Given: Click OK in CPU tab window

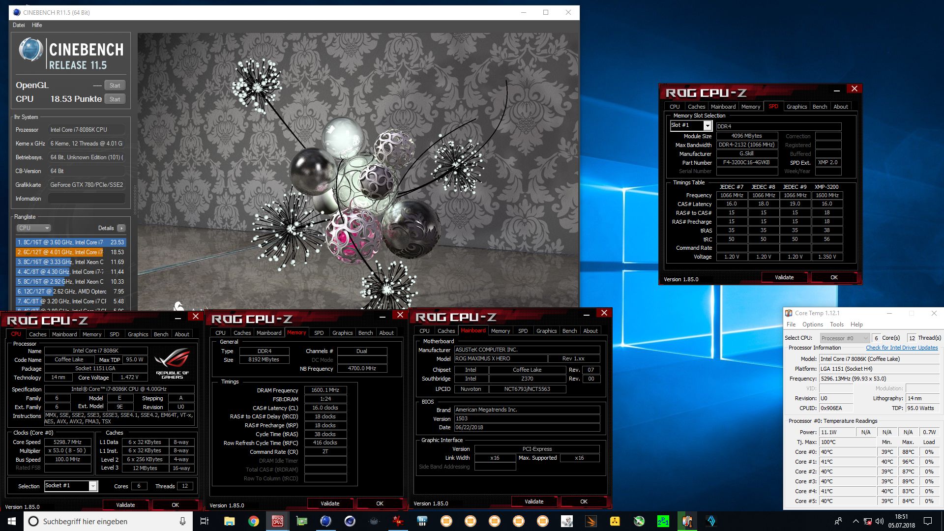Looking at the screenshot, I should (175, 505).
